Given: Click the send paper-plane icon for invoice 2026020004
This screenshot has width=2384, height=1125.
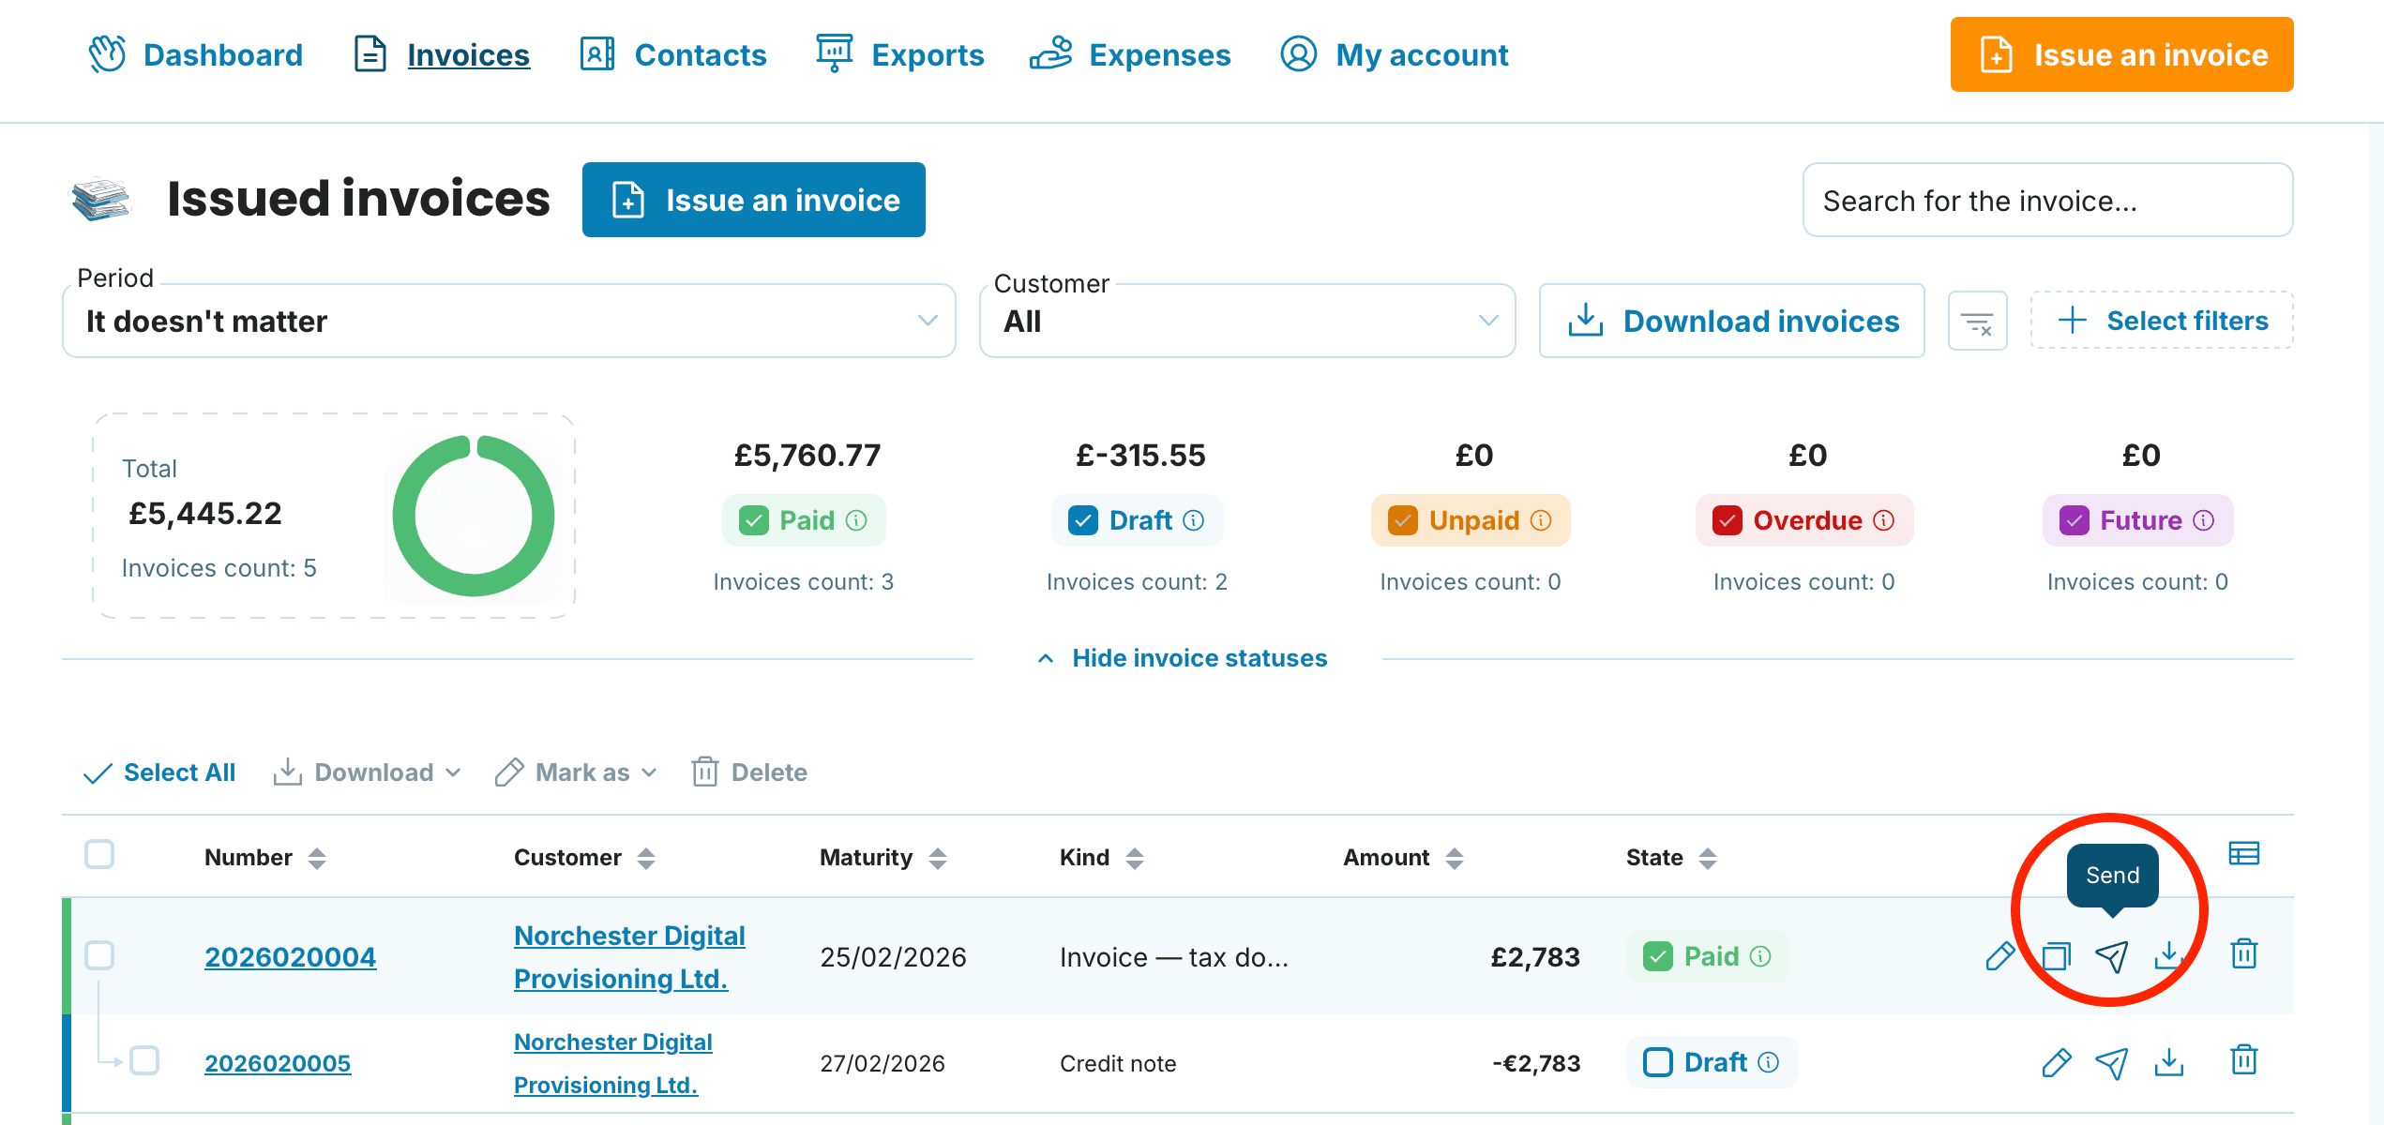Looking at the screenshot, I should click(2112, 956).
